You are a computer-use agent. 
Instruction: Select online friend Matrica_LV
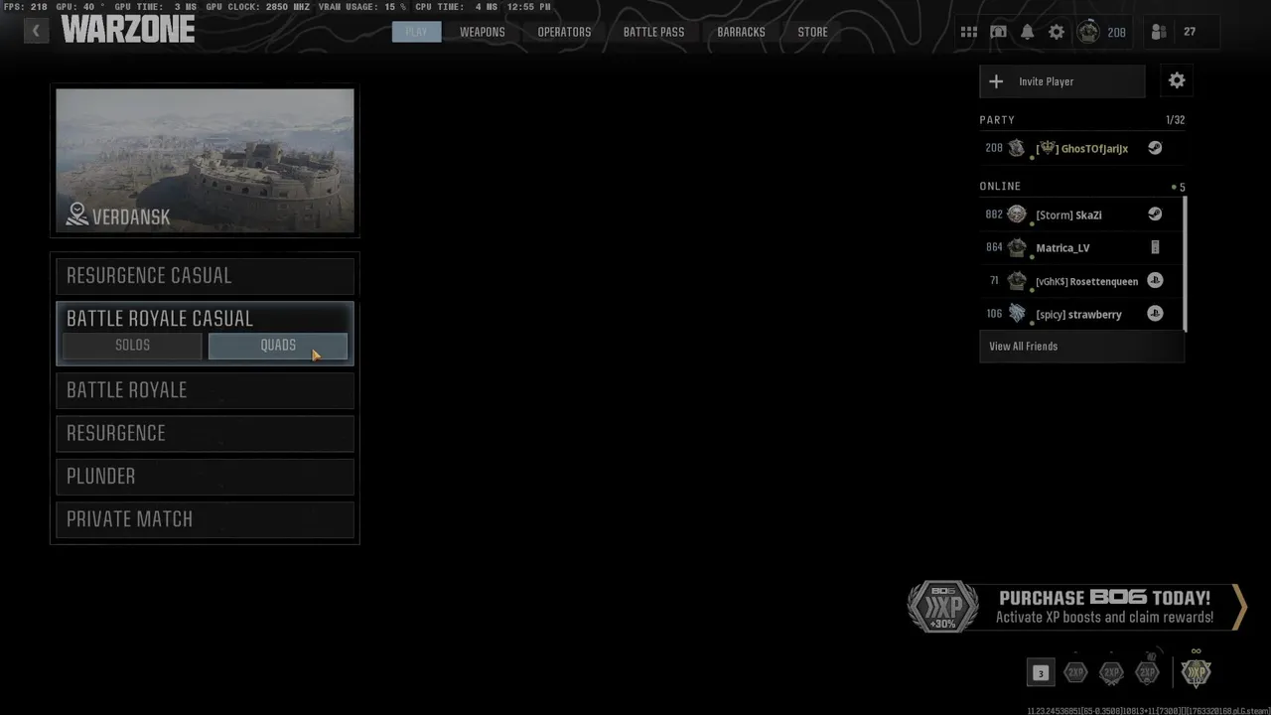1080,247
